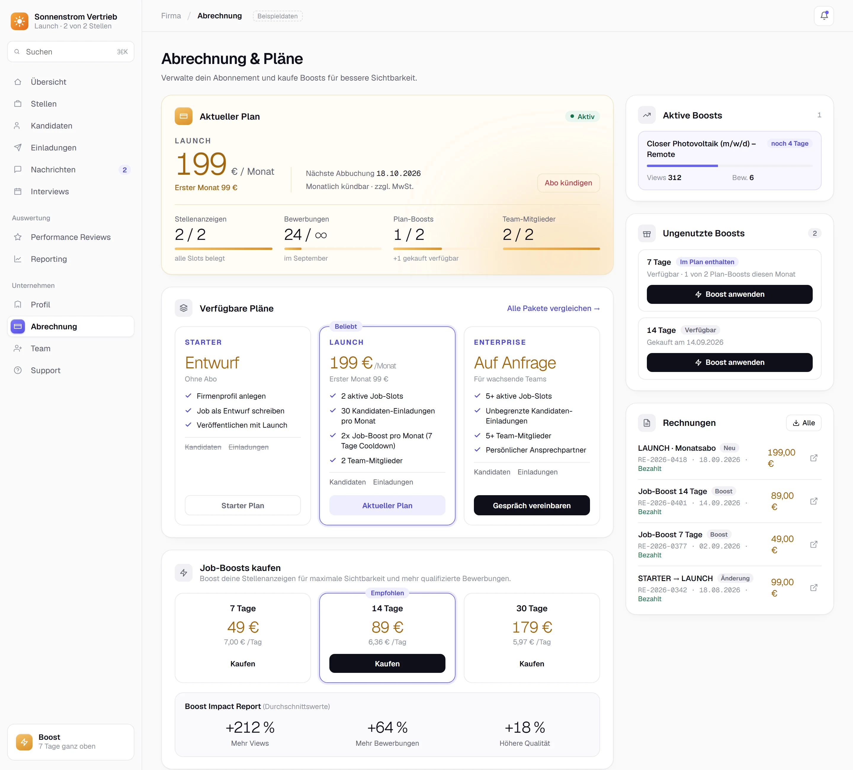The image size is (853, 770).
Task: Click the search magnifier icon
Action: (x=17, y=52)
